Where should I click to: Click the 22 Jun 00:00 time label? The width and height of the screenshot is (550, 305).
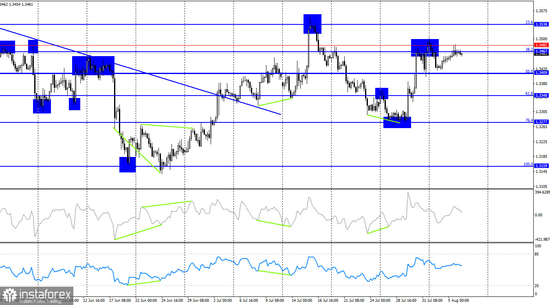(x=146, y=301)
